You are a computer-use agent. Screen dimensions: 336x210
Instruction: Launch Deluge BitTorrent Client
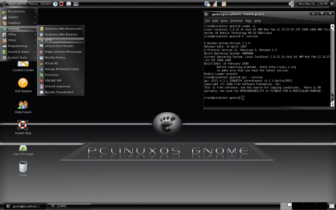point(61,69)
